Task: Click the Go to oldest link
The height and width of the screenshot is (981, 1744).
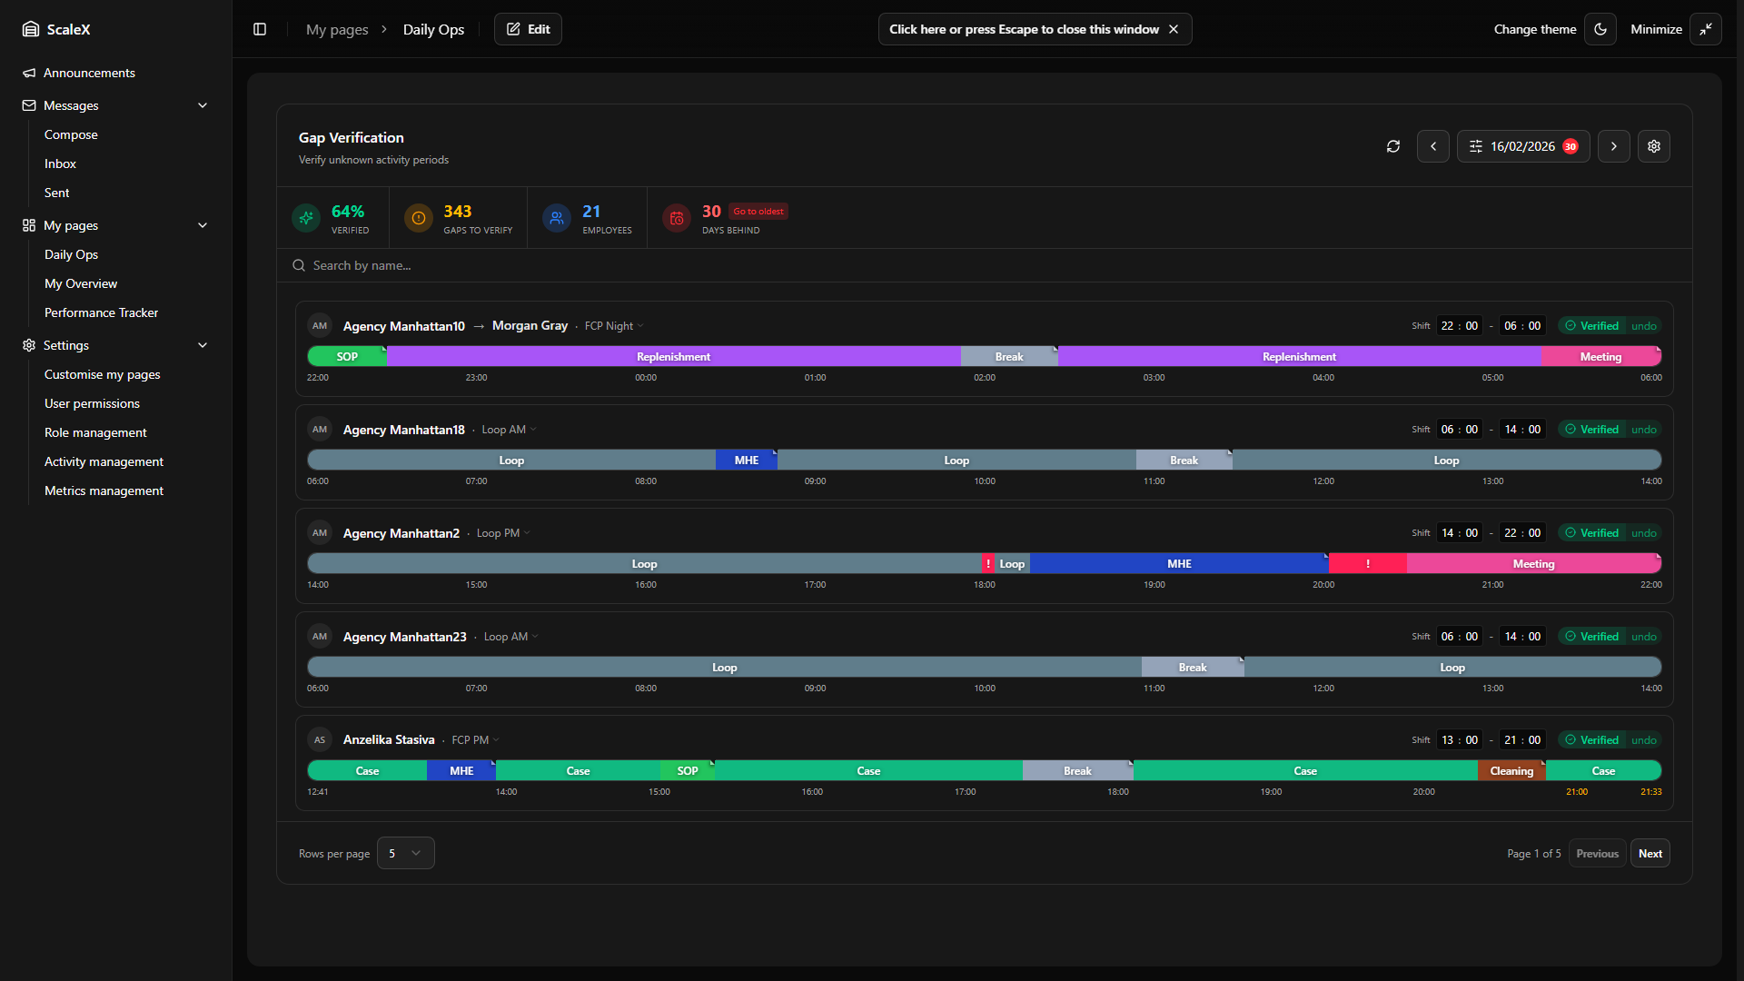Action: coord(758,212)
